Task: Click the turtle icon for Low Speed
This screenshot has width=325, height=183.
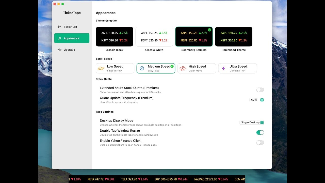Action: point(101,68)
